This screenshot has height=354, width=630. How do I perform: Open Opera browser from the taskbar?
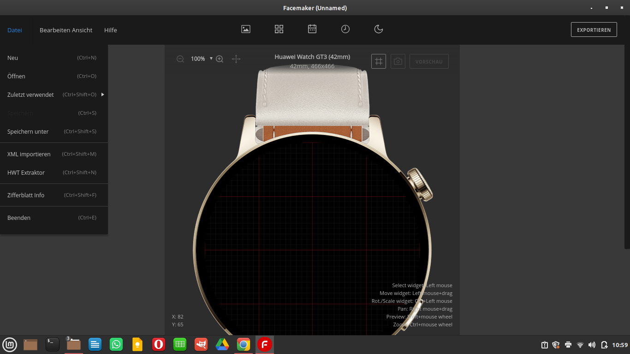click(159, 344)
